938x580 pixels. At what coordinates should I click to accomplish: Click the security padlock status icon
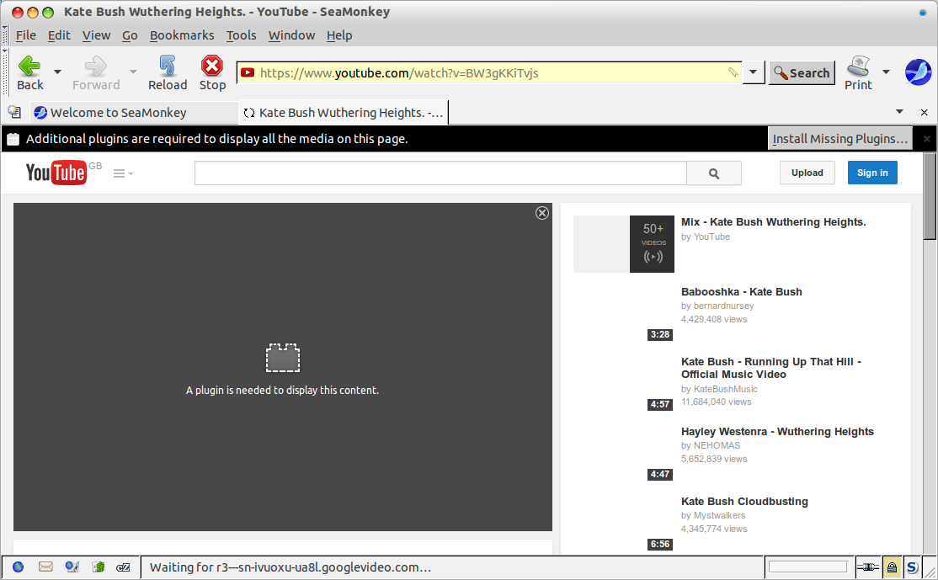[x=892, y=567]
